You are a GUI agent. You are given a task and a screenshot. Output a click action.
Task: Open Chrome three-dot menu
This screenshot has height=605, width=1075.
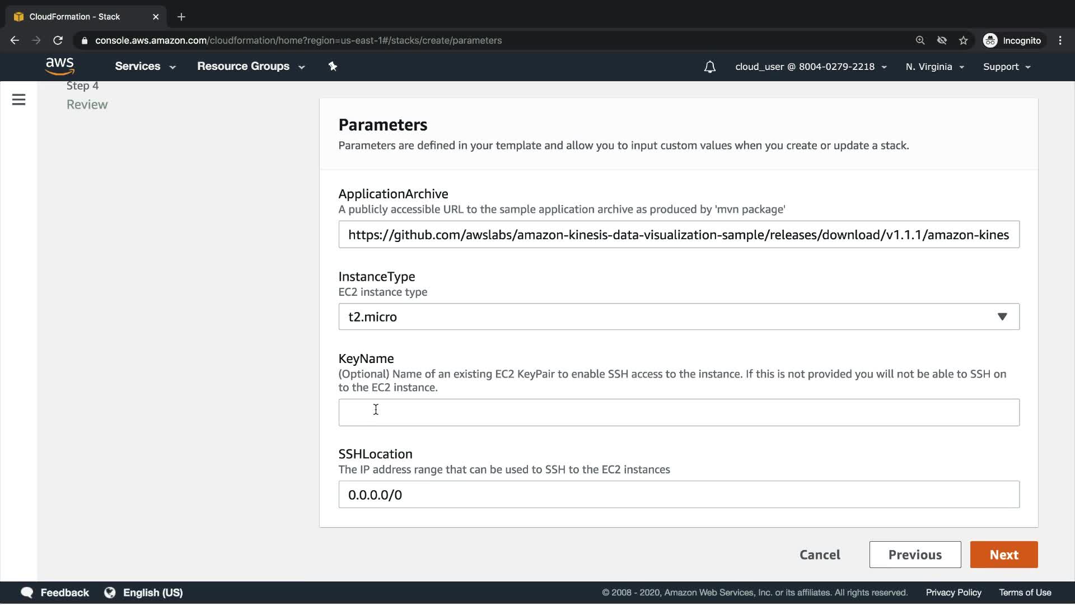[x=1060, y=40]
